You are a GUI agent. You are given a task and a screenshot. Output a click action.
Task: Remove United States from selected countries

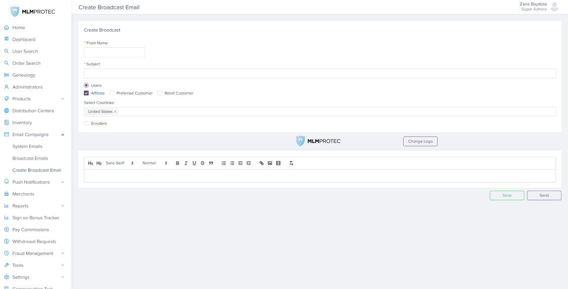pyautogui.click(x=115, y=112)
